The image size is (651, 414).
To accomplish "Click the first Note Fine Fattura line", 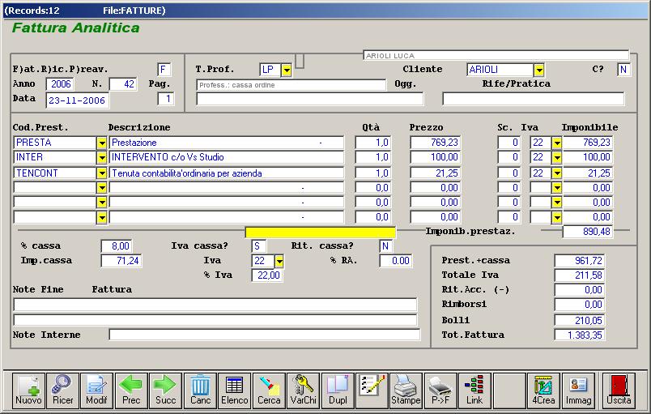I will tap(215, 305).
